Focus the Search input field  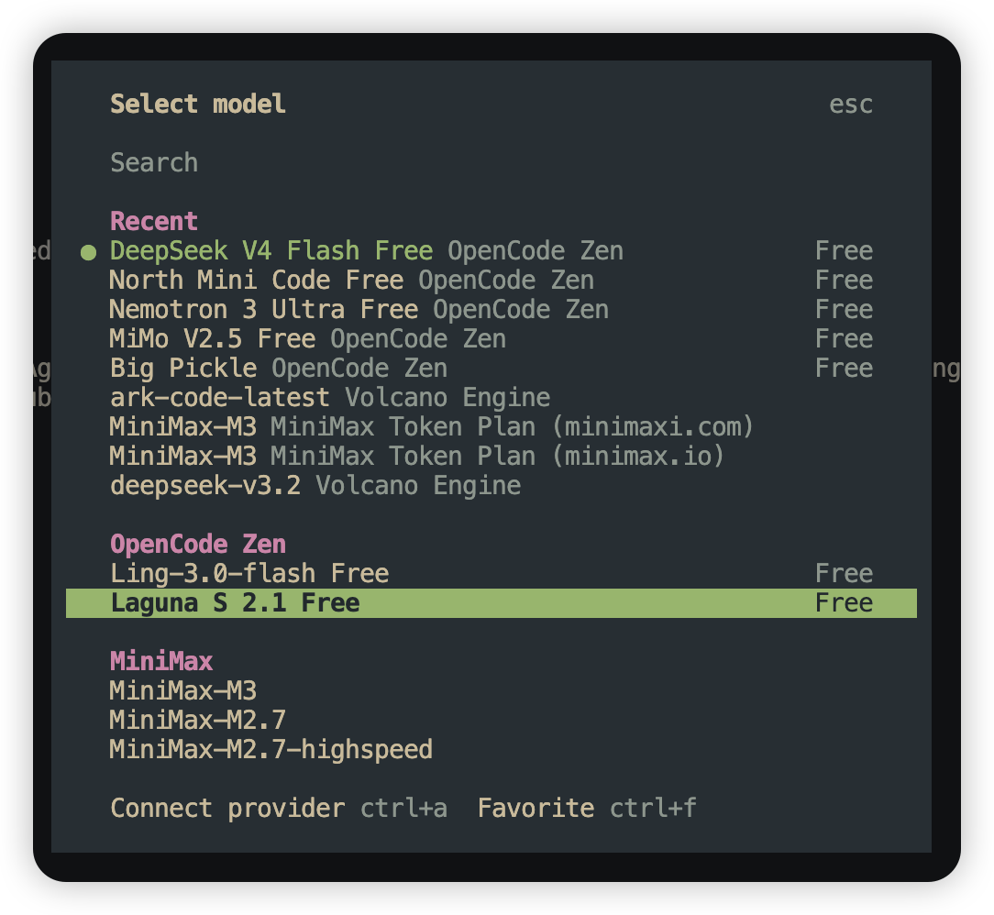pyautogui.click(x=491, y=163)
